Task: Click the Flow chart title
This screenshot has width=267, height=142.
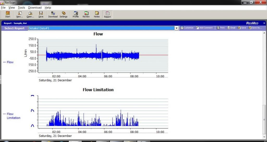Action: click(98, 34)
